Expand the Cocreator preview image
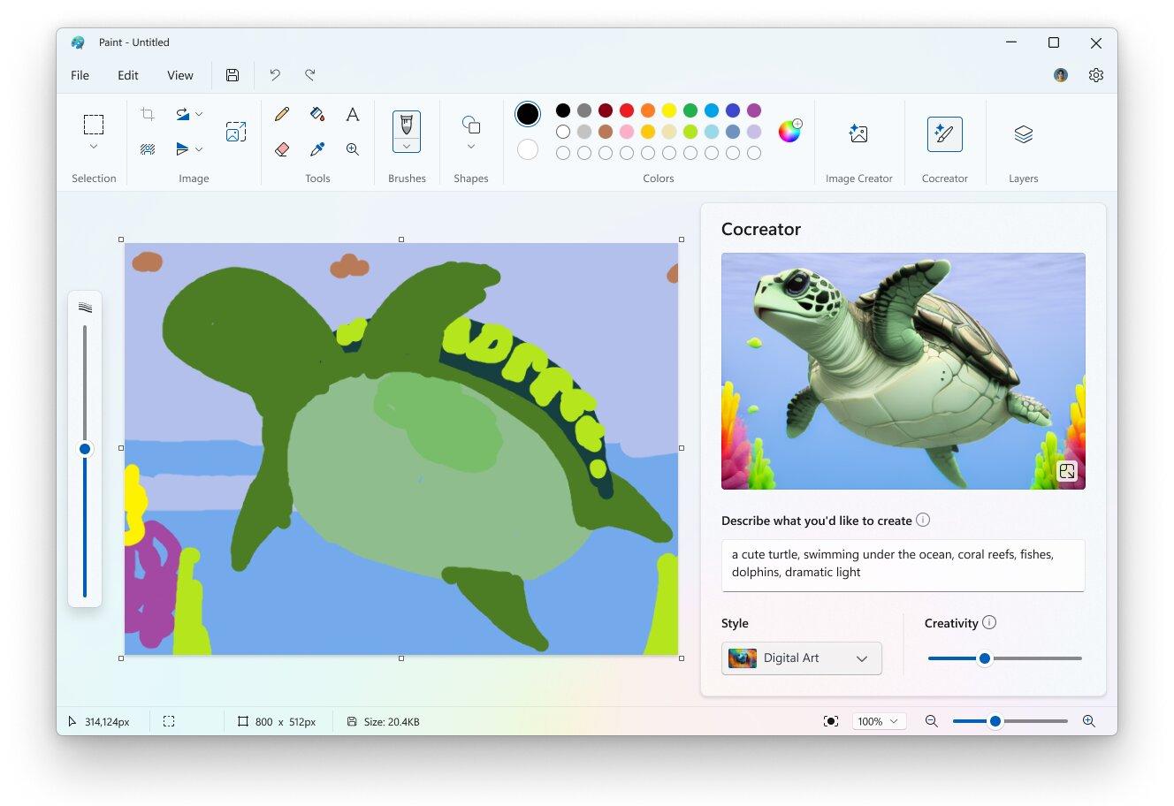 pos(1067,471)
